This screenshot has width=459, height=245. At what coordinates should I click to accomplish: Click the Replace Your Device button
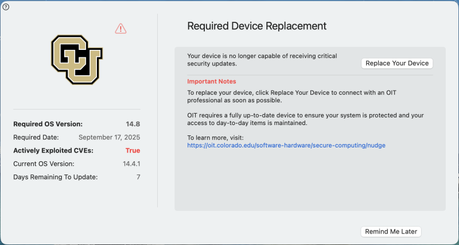pyautogui.click(x=397, y=63)
